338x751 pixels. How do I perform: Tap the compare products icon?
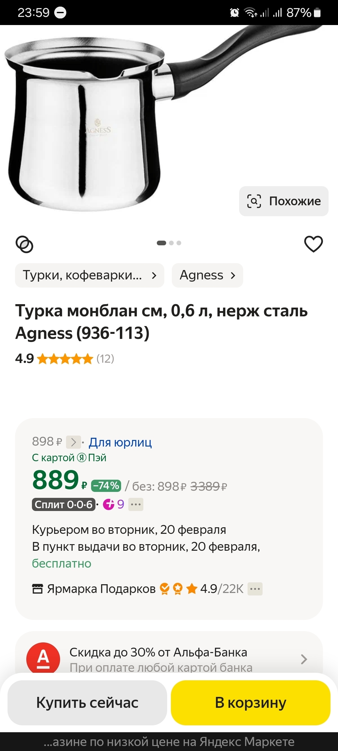click(x=24, y=244)
